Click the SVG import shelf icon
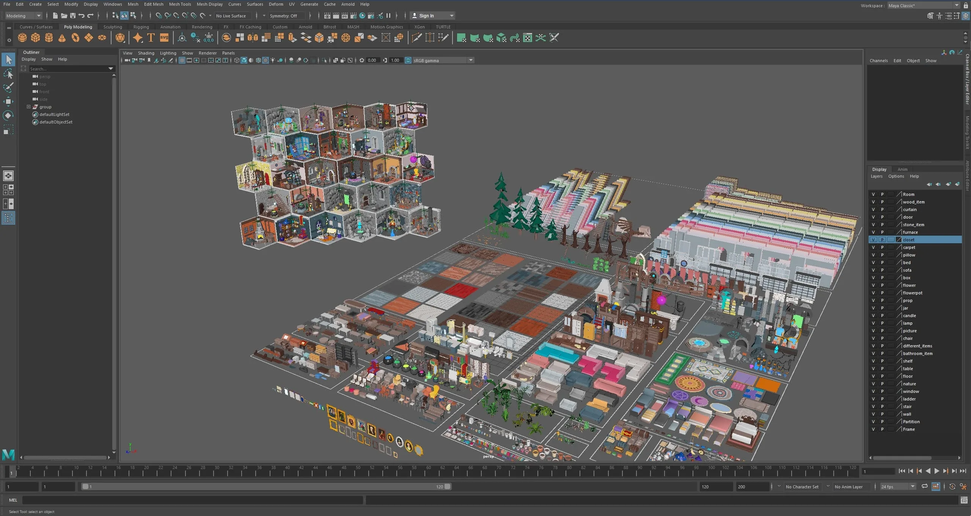 pyautogui.click(x=164, y=38)
